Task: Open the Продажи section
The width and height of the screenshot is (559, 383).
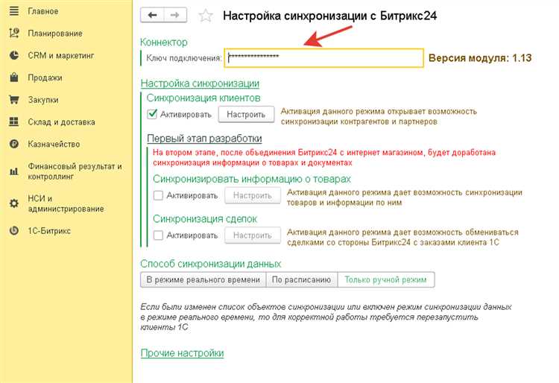Action: tap(45, 77)
